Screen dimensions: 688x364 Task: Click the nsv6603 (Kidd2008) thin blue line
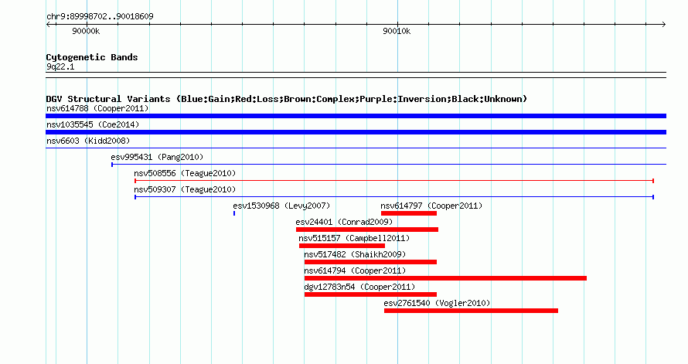[x=356, y=148]
